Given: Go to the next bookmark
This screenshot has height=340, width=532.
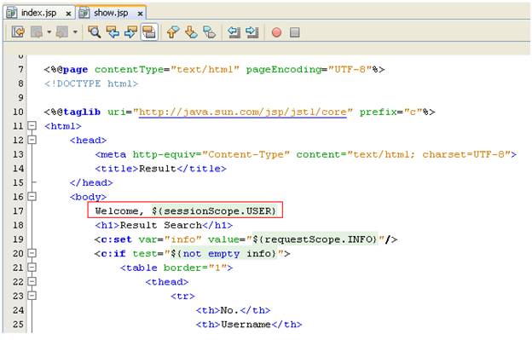Looking at the screenshot, I should 191,32.
